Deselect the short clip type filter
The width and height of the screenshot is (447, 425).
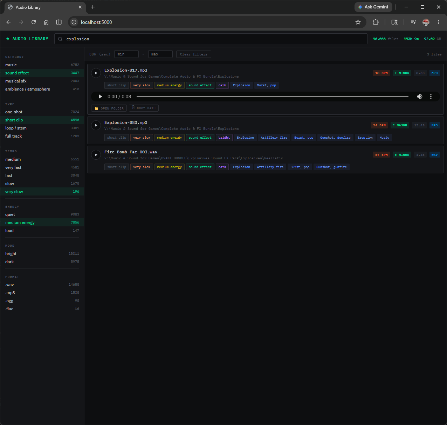point(42,120)
